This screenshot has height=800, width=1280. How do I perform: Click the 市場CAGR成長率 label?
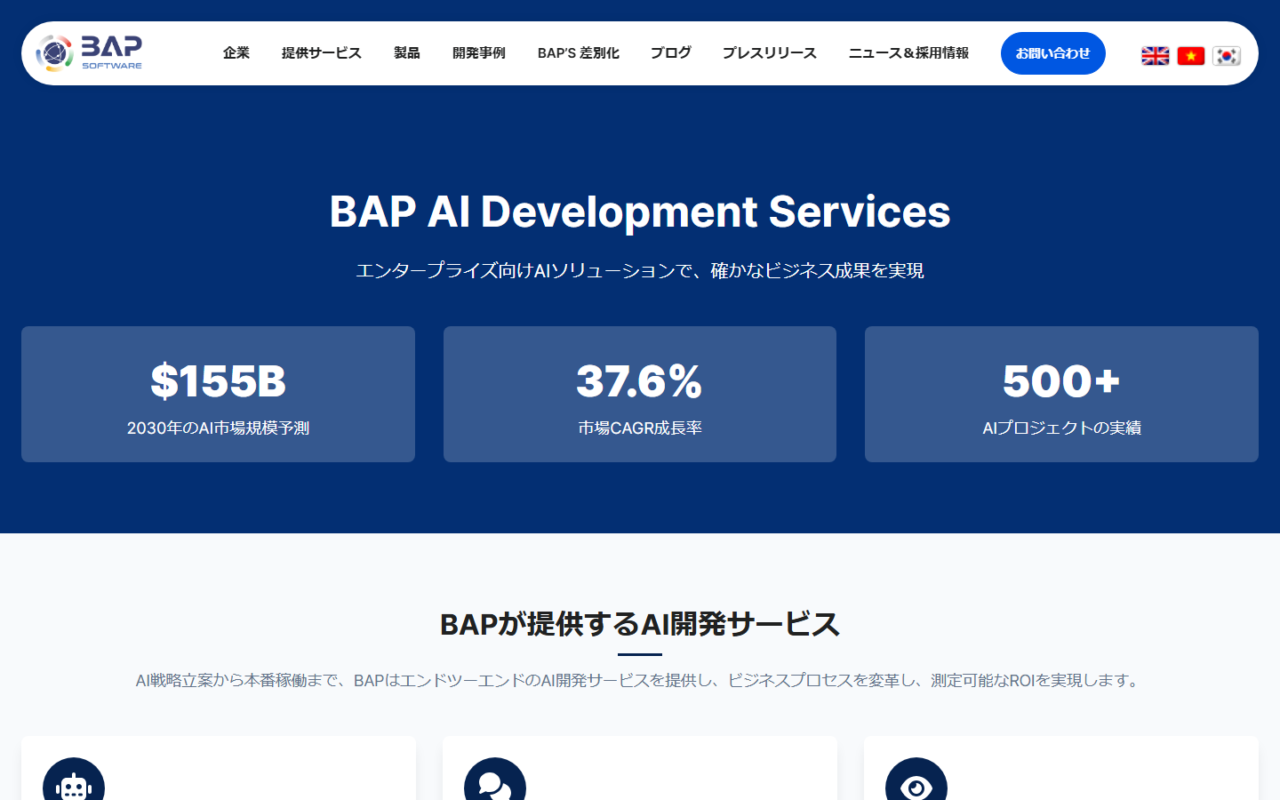[x=640, y=428]
